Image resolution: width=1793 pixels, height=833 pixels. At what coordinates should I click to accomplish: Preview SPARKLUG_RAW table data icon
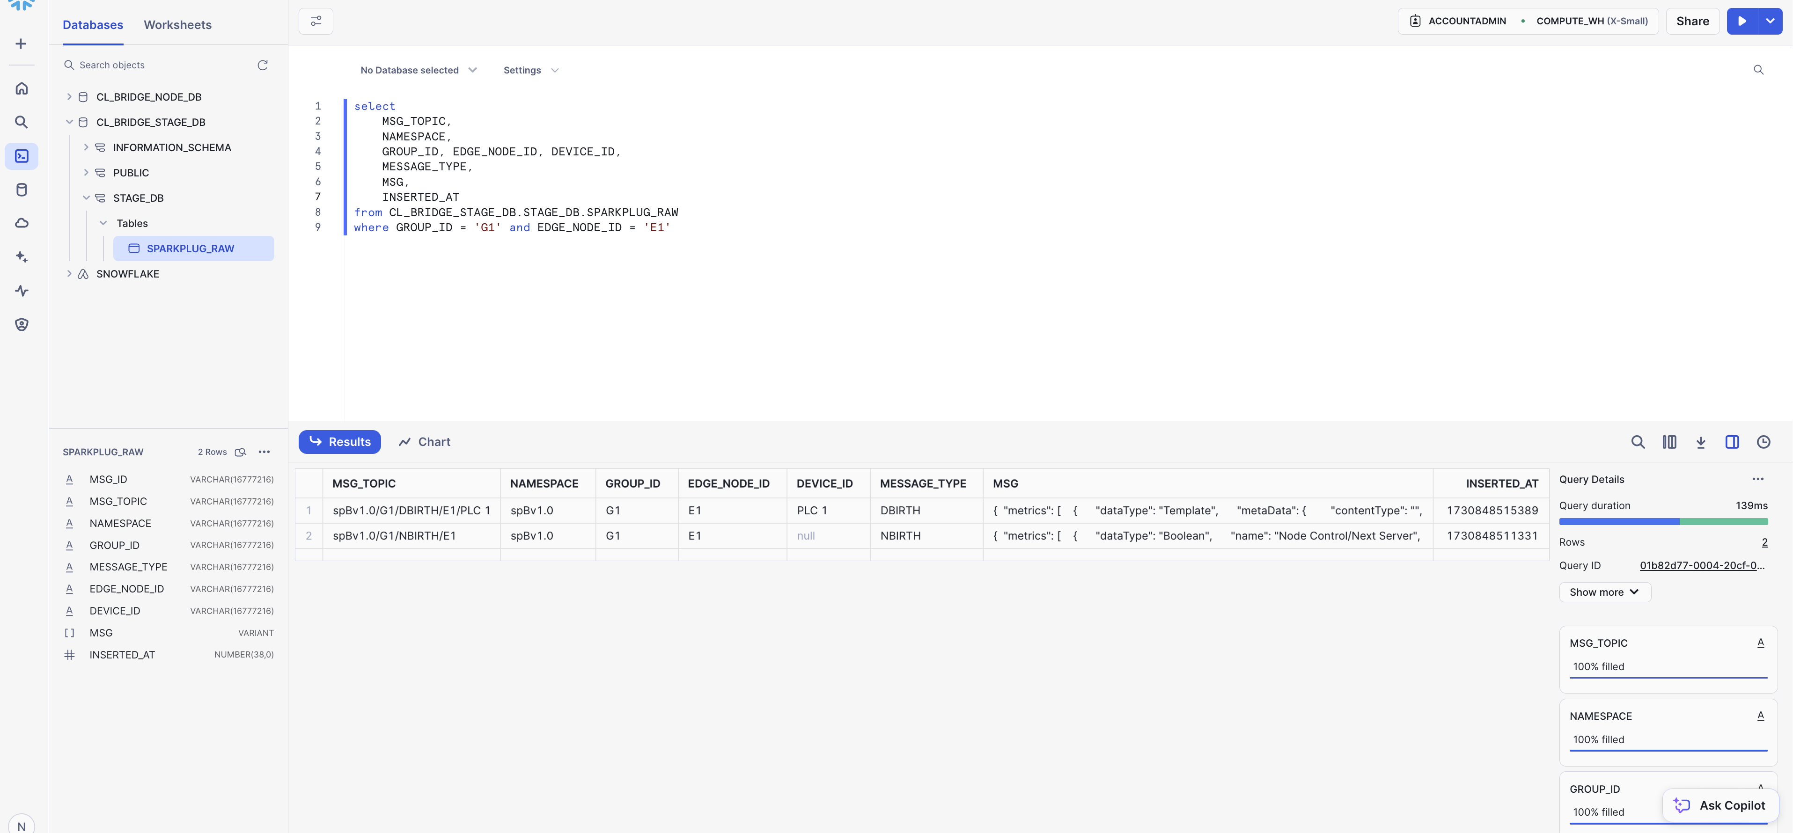pyautogui.click(x=240, y=453)
